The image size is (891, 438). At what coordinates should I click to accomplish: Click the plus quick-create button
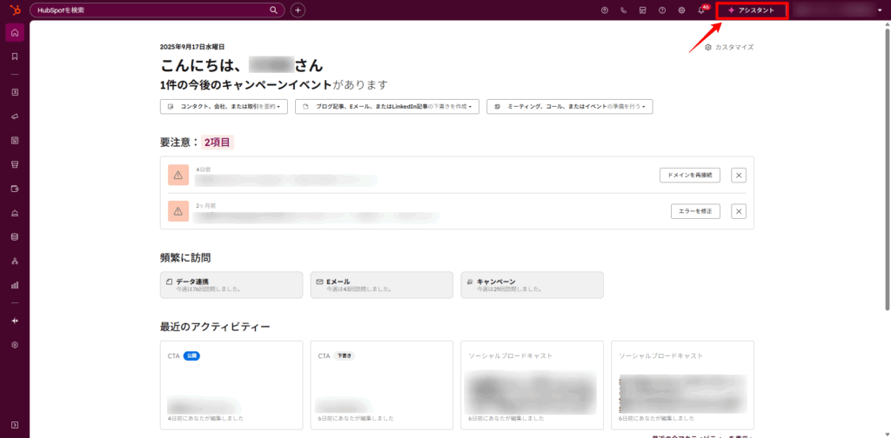click(298, 10)
